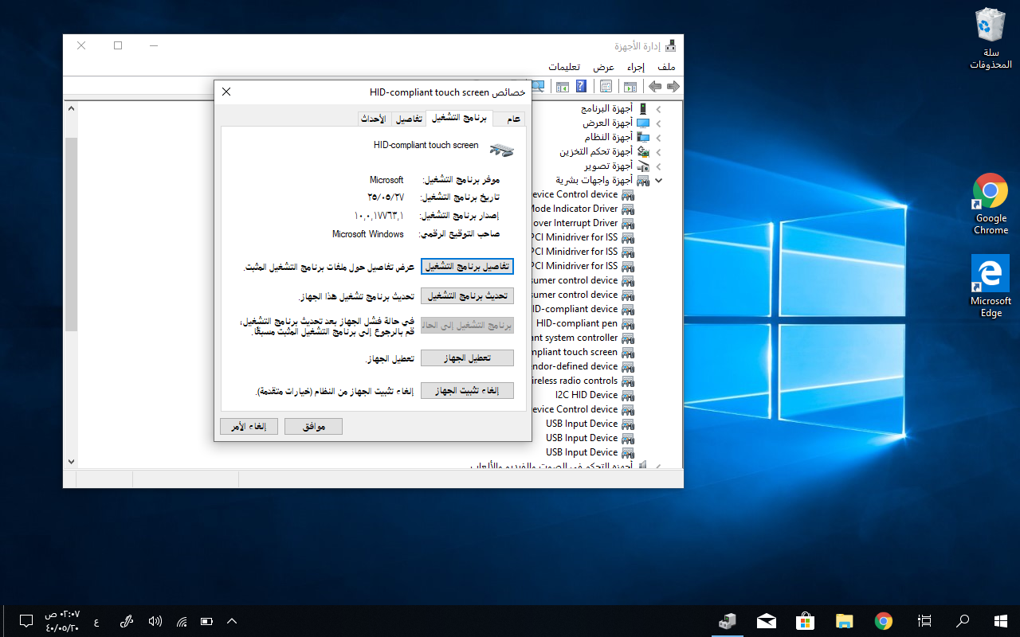Expand the أجهزة النظام tree node
This screenshot has width=1020, height=637.
(x=658, y=137)
